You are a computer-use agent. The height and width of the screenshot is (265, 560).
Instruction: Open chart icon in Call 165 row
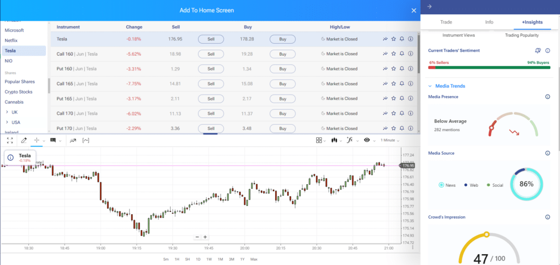tap(385, 84)
